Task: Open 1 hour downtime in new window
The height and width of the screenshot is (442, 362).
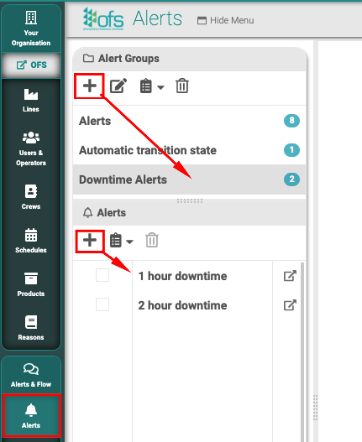Action: coord(290,276)
